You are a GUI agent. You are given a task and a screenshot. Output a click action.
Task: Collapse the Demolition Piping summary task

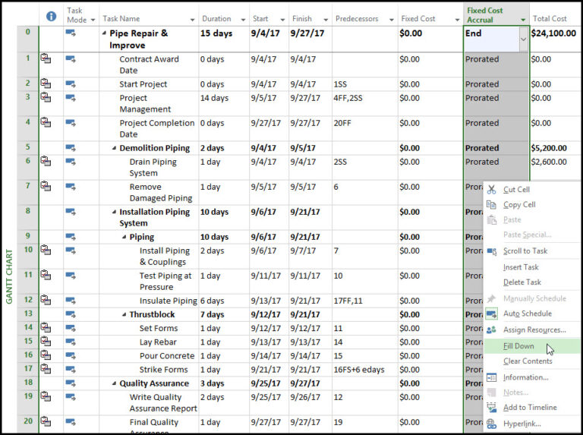(114, 148)
